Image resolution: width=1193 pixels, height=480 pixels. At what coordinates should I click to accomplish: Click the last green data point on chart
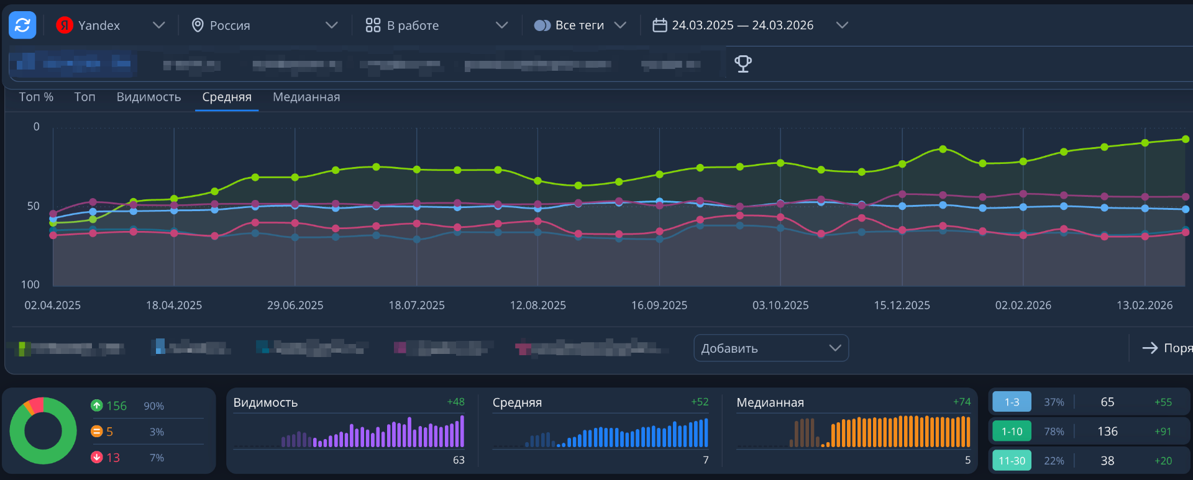tap(1186, 139)
